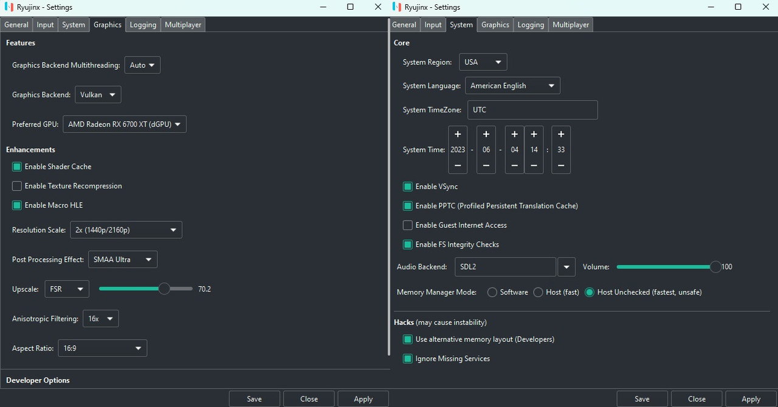Open the Graphics Backend Vulkan dropdown
Screen dimensions: 778x407
(98, 95)
